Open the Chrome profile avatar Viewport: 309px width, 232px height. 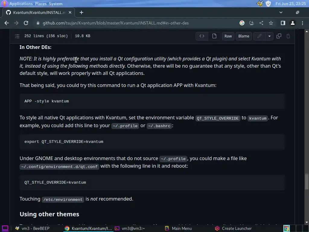pos(293,23)
